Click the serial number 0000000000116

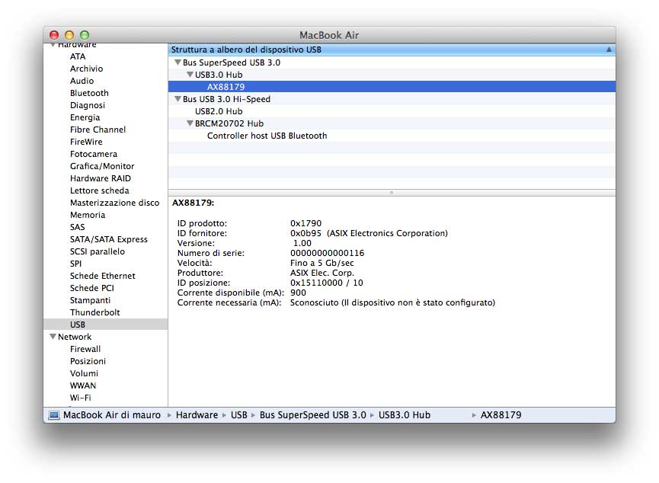click(328, 253)
